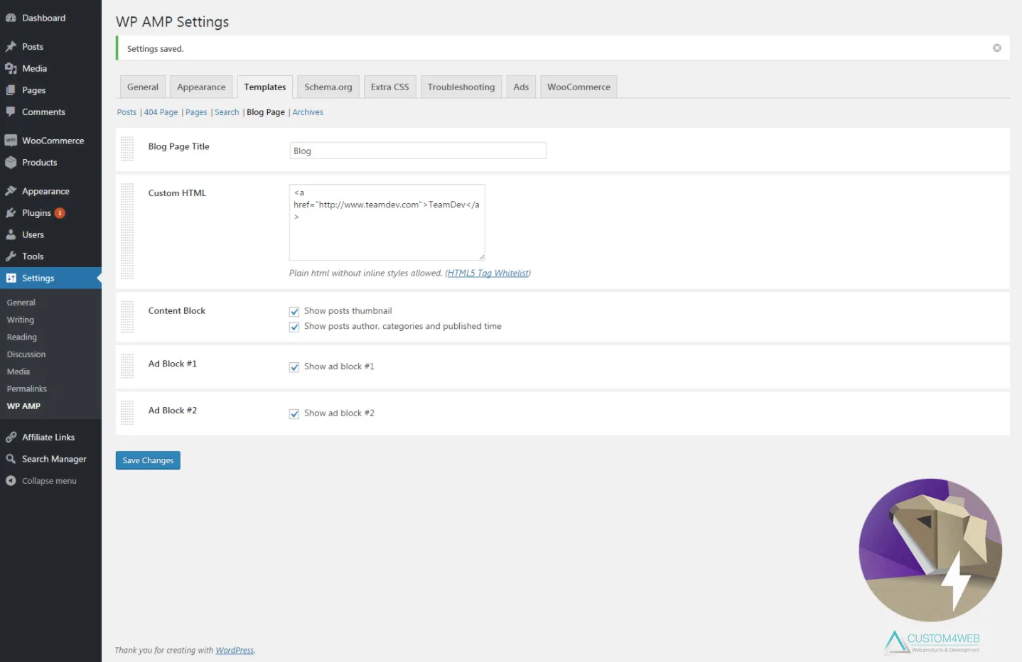This screenshot has width=1022, height=662.
Task: Dismiss the Settings saved notice
Action: [x=996, y=48]
